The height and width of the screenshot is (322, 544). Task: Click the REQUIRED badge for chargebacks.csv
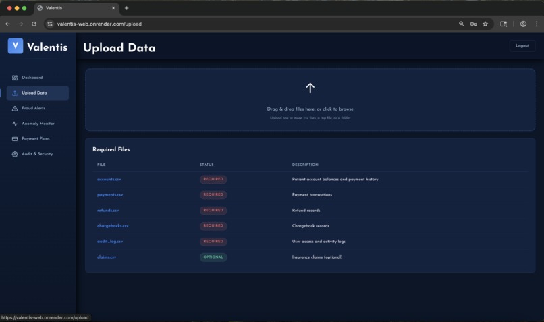point(213,226)
